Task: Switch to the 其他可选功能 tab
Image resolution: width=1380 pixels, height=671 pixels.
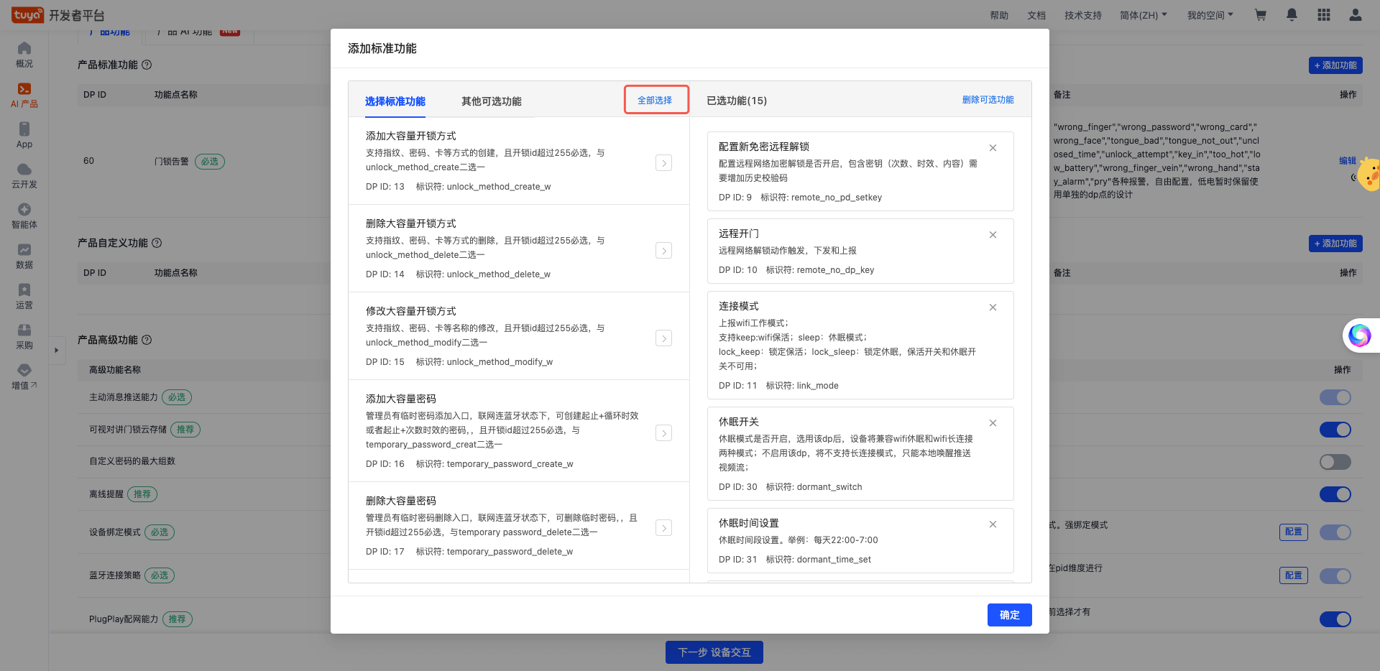Action: (x=491, y=101)
